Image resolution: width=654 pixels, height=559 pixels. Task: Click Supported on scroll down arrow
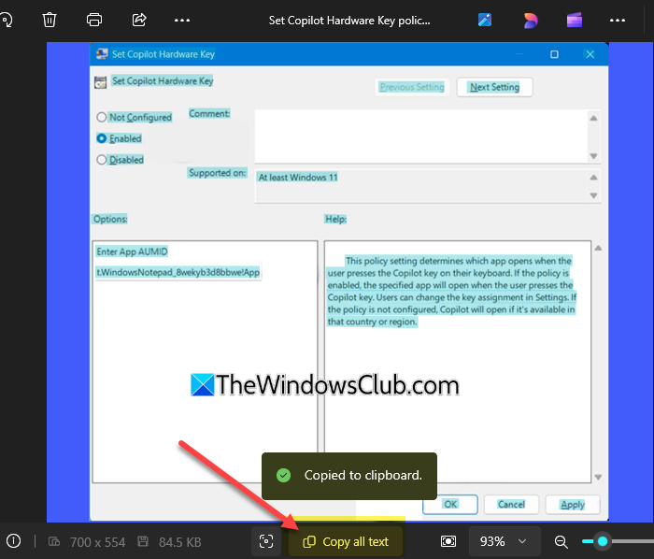click(593, 195)
